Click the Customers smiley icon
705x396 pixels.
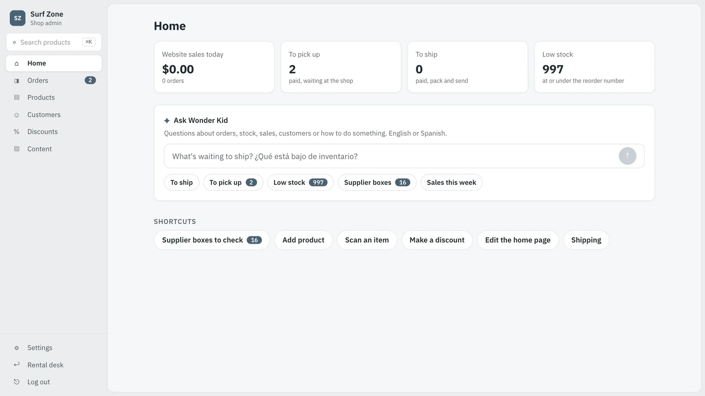17,115
